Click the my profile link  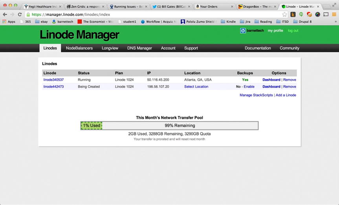[275, 31]
